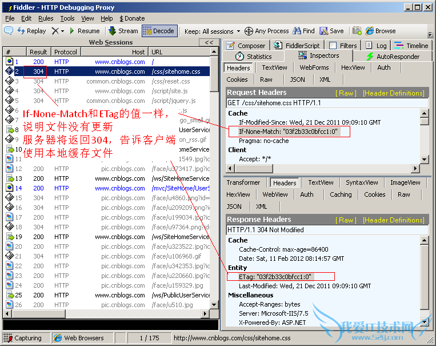Enable Stream mode
The image size is (436, 346).
coord(123,31)
